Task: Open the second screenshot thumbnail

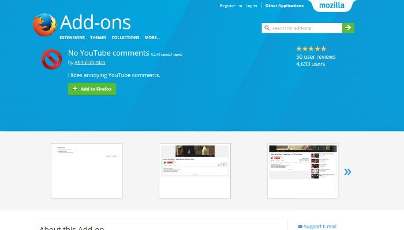Action: (x=195, y=171)
